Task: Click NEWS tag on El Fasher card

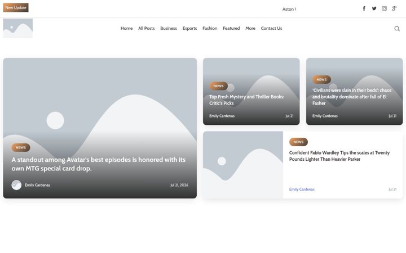Action: [x=321, y=79]
